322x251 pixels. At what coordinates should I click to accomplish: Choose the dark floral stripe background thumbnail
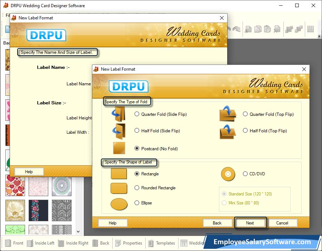(x=39, y=210)
